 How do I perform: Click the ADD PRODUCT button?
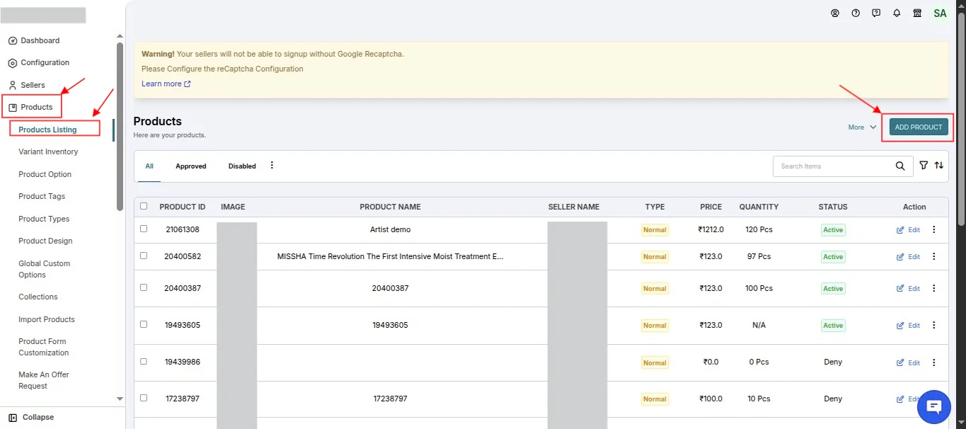tap(919, 127)
